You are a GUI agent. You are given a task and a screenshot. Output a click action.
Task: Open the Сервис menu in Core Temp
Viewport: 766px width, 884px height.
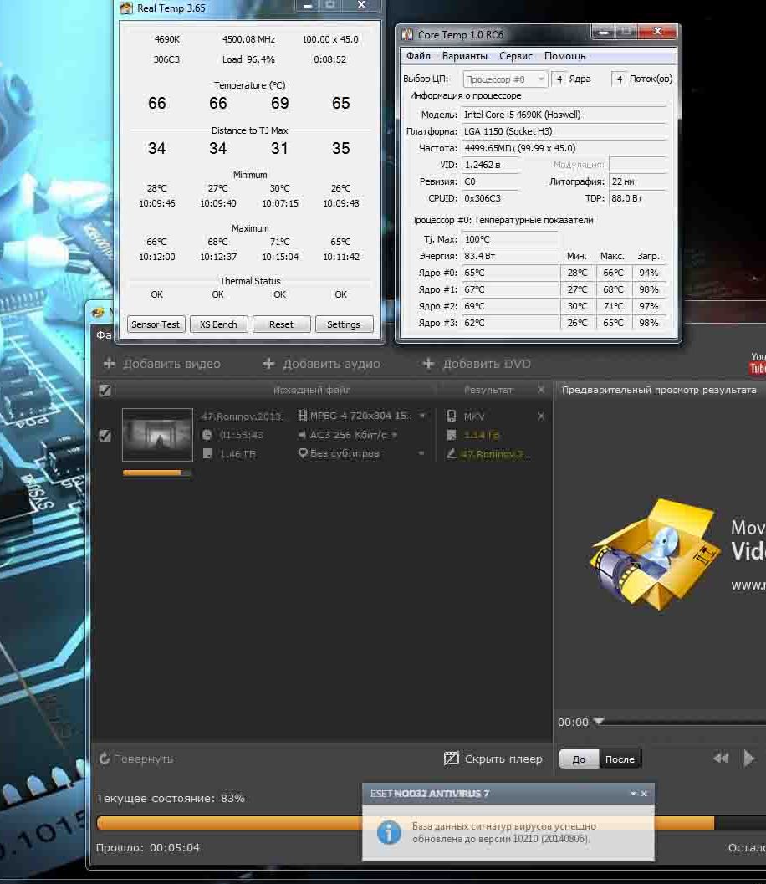(x=516, y=56)
